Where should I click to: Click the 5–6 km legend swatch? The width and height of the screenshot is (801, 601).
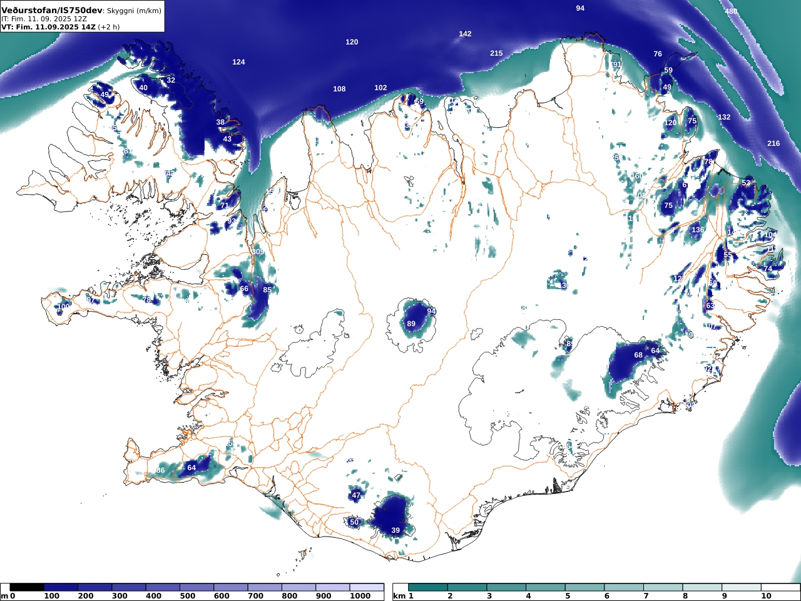pos(584,587)
